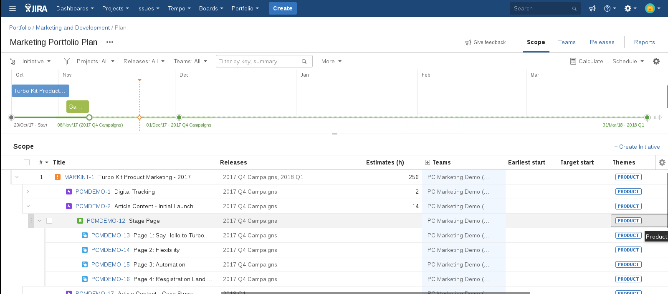This screenshot has height=294, width=668.
Task: Open the Teams: All filter dropdown
Action: click(190, 61)
